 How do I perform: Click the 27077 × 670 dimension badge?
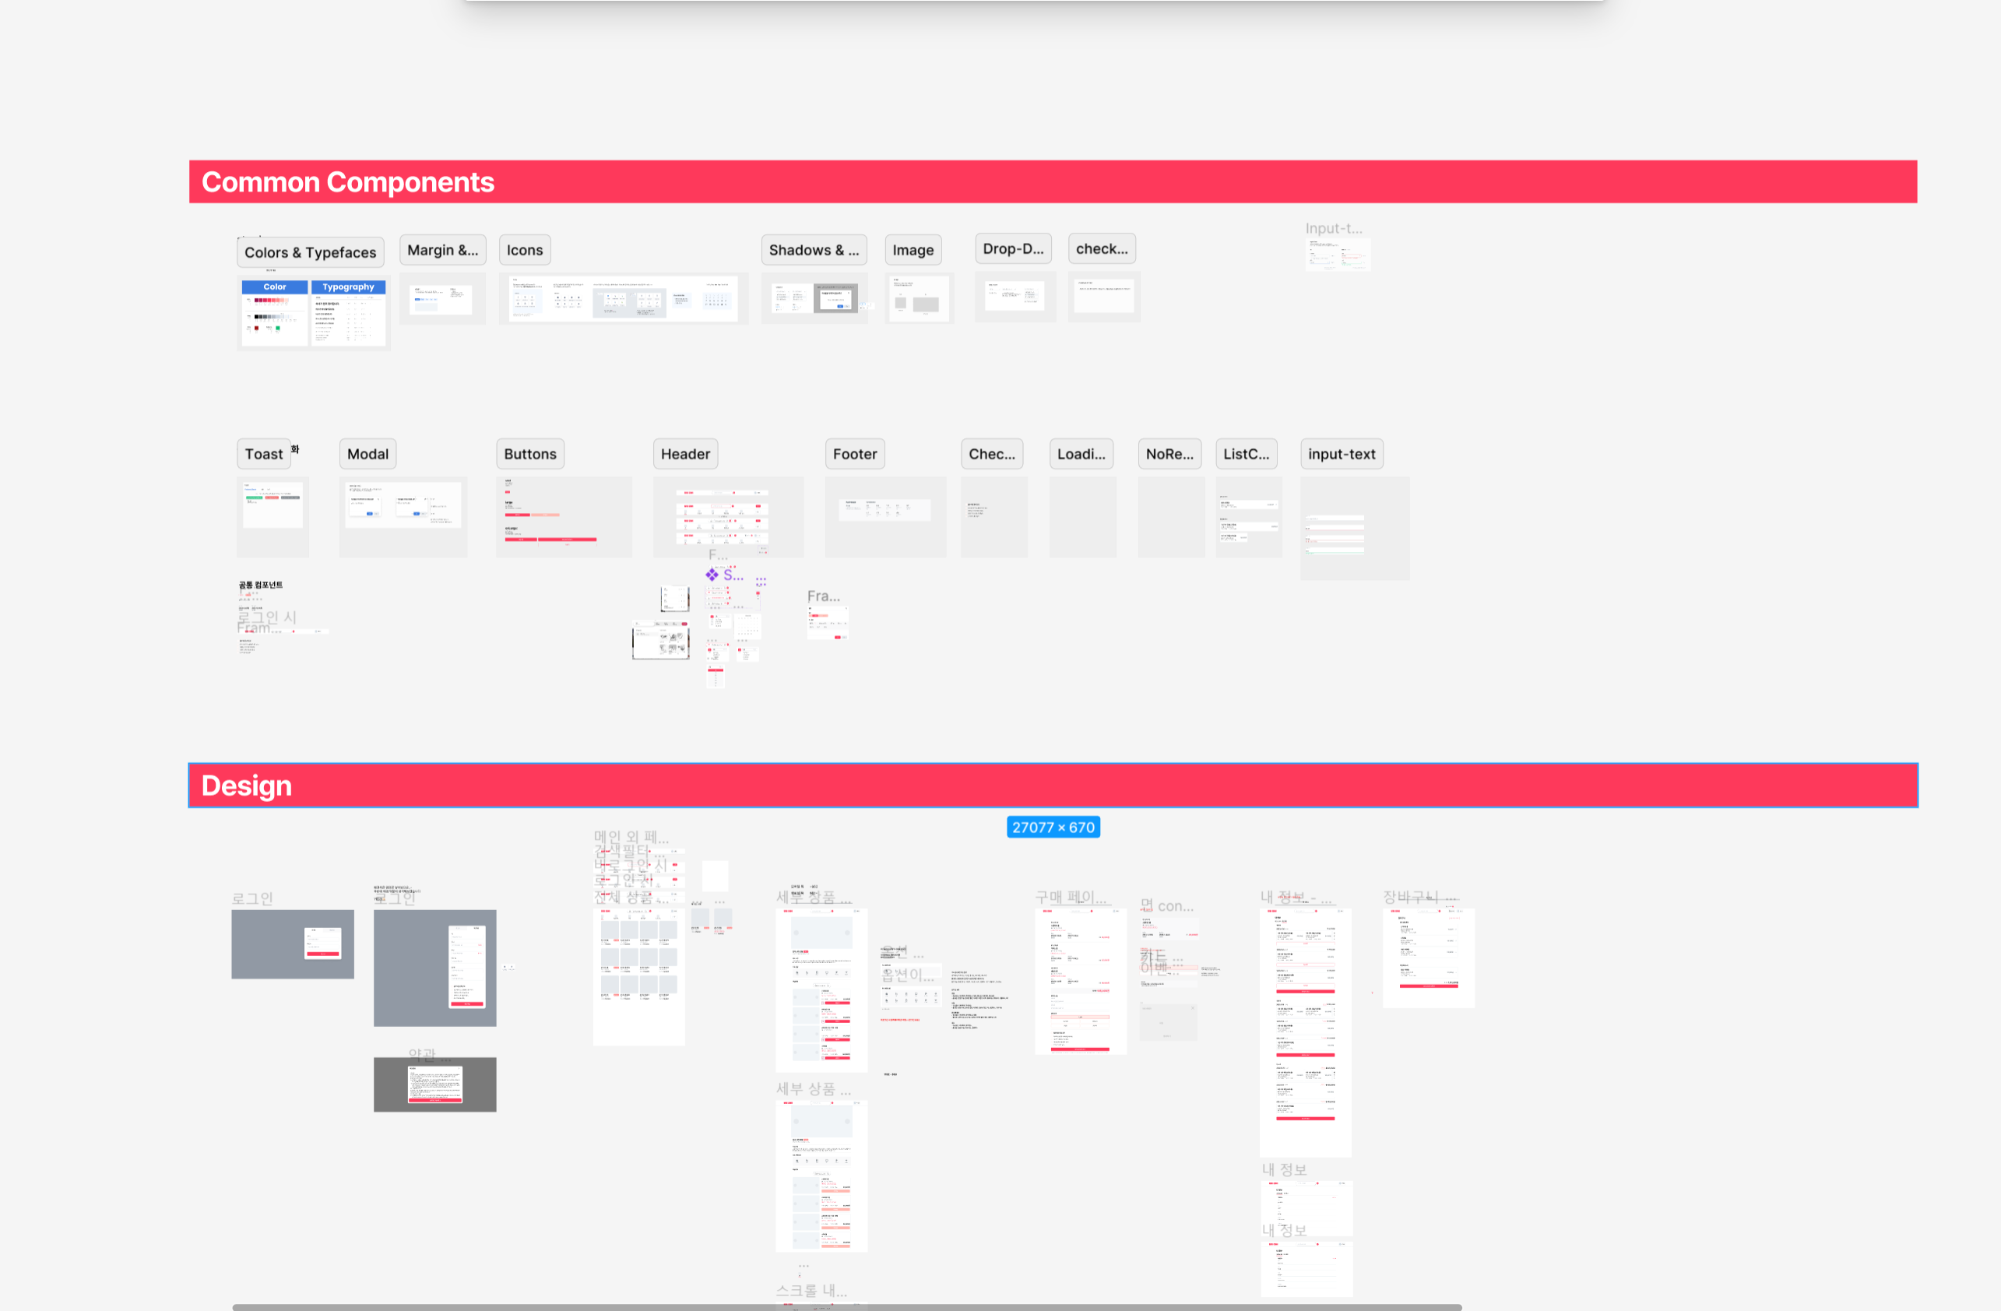coord(1053,827)
